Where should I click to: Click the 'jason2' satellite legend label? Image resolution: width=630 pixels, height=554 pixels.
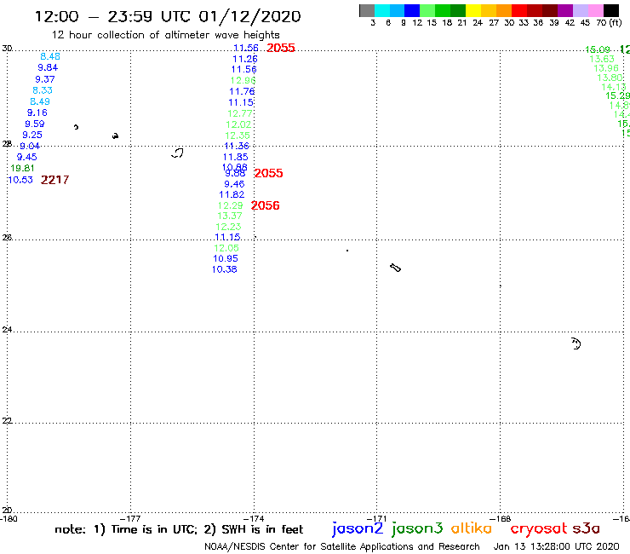click(358, 528)
